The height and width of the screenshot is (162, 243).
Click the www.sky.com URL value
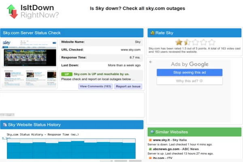pos(130,50)
